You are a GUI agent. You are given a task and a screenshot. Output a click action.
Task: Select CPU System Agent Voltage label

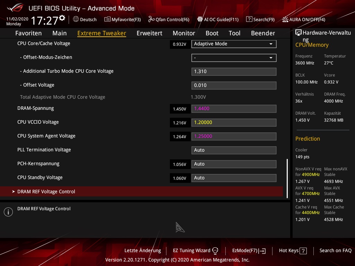click(46, 136)
